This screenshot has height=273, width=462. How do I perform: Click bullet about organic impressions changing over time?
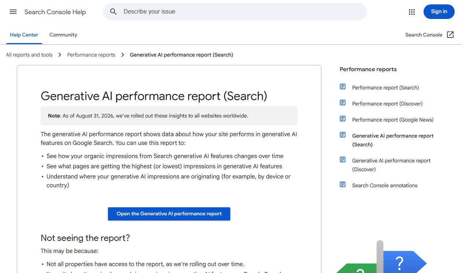pos(165,156)
